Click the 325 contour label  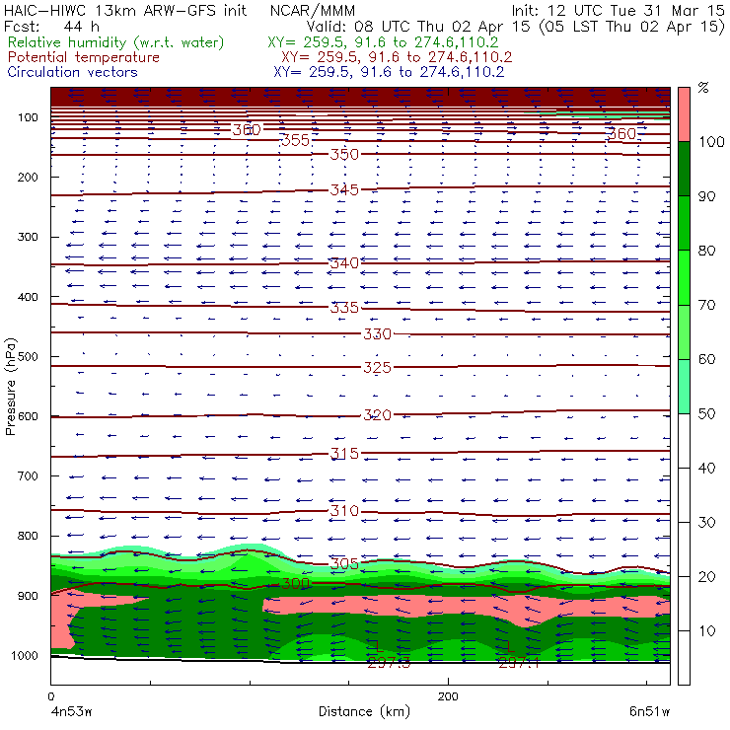(378, 368)
